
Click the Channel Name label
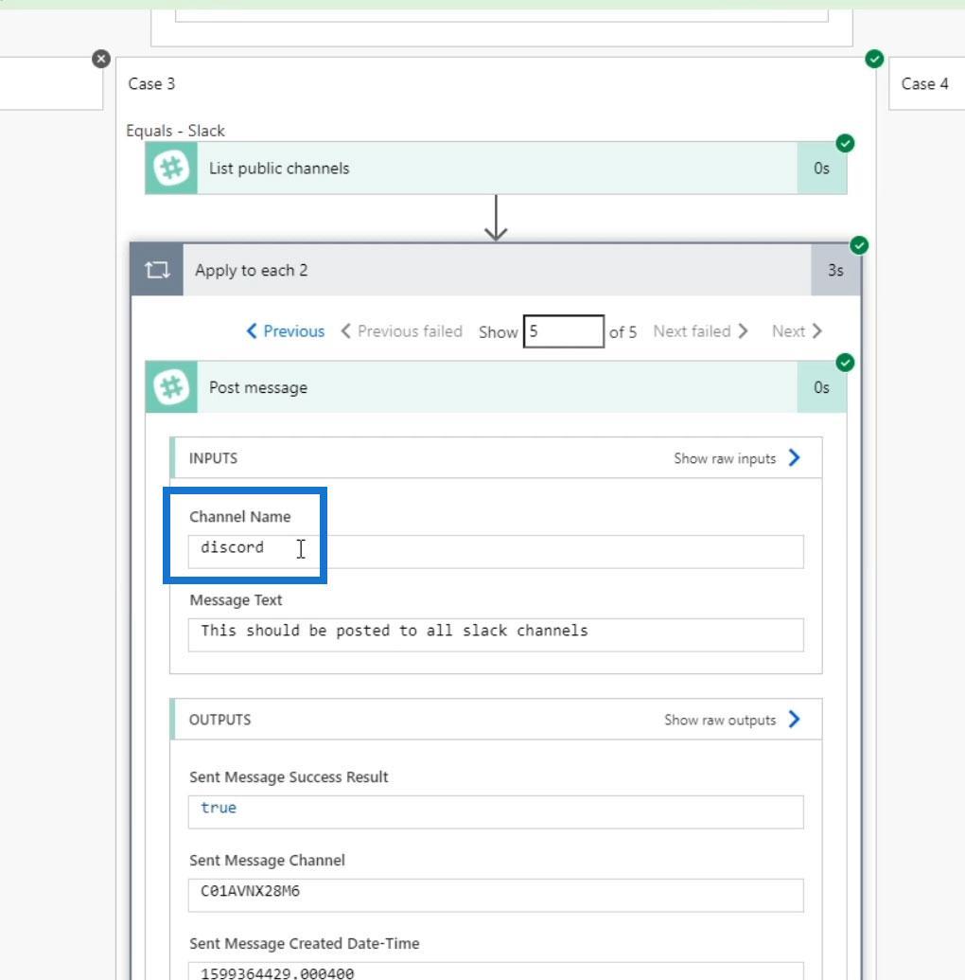(240, 517)
